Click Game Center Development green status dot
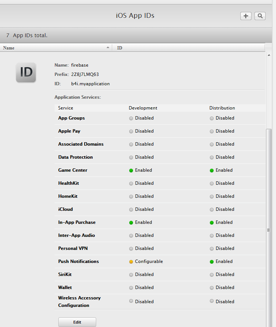The image size is (276, 327). tap(131, 171)
